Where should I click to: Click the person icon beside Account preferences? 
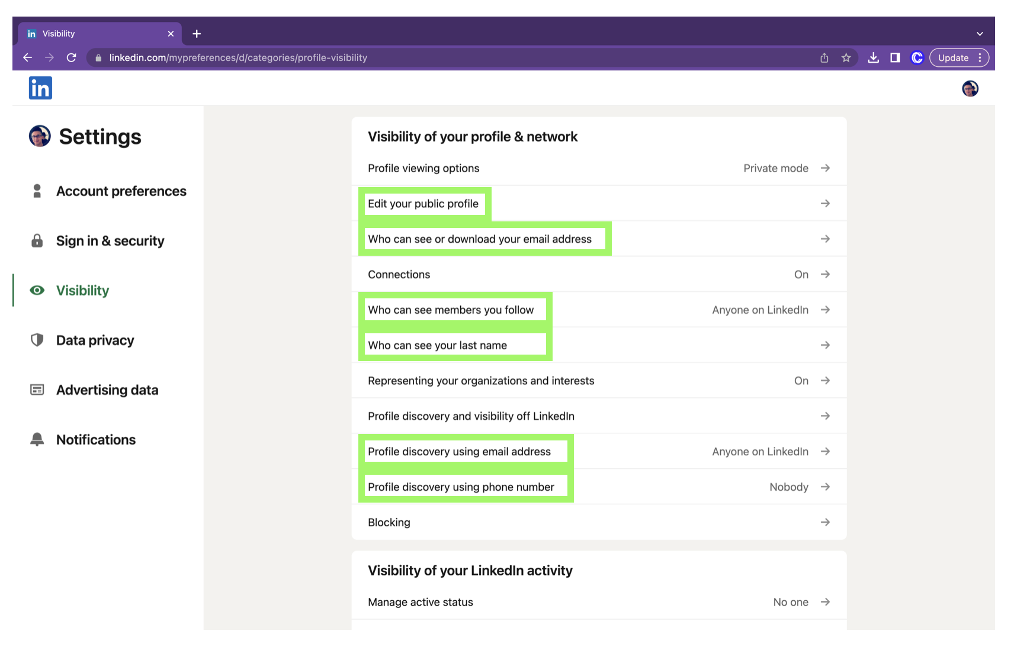[37, 191]
